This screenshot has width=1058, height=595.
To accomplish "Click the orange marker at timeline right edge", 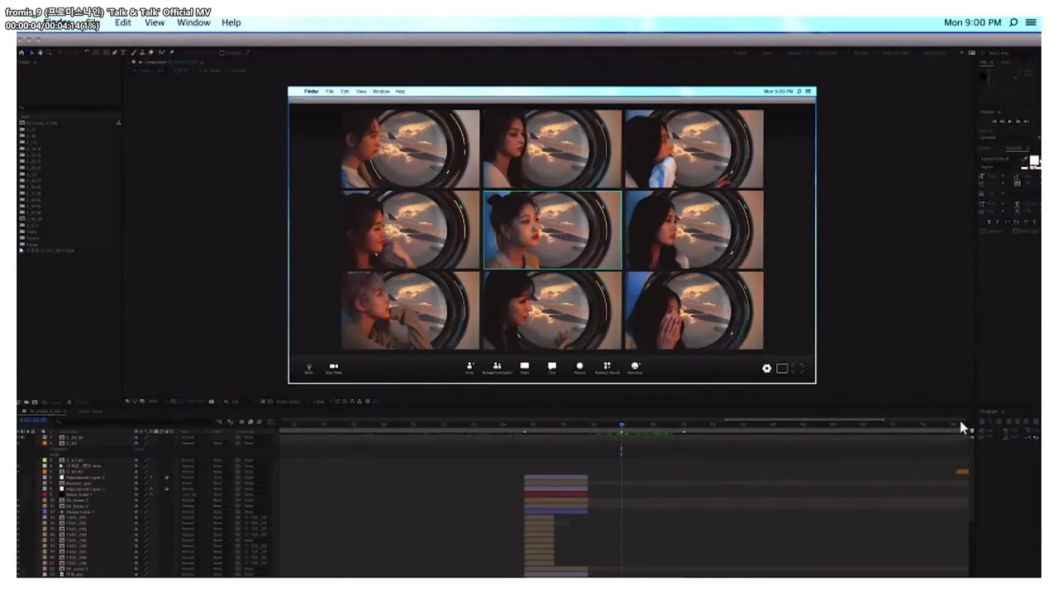I will [x=962, y=472].
